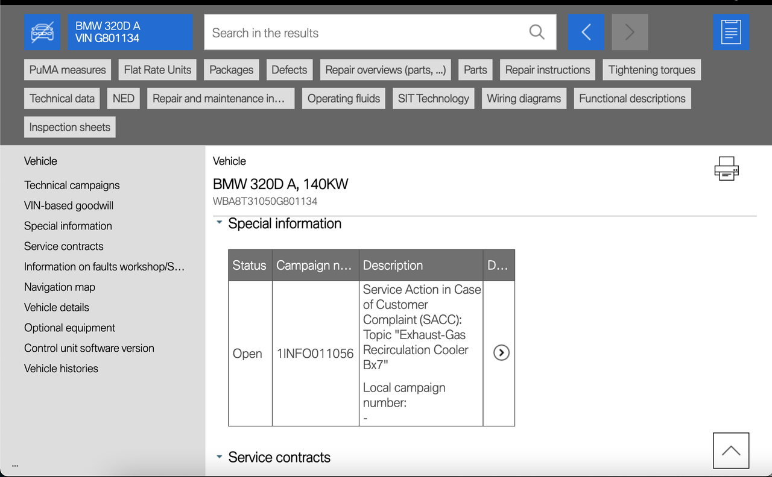Open Repair overviews (parts, ...) tab
The image size is (772, 477).
pyautogui.click(x=385, y=70)
